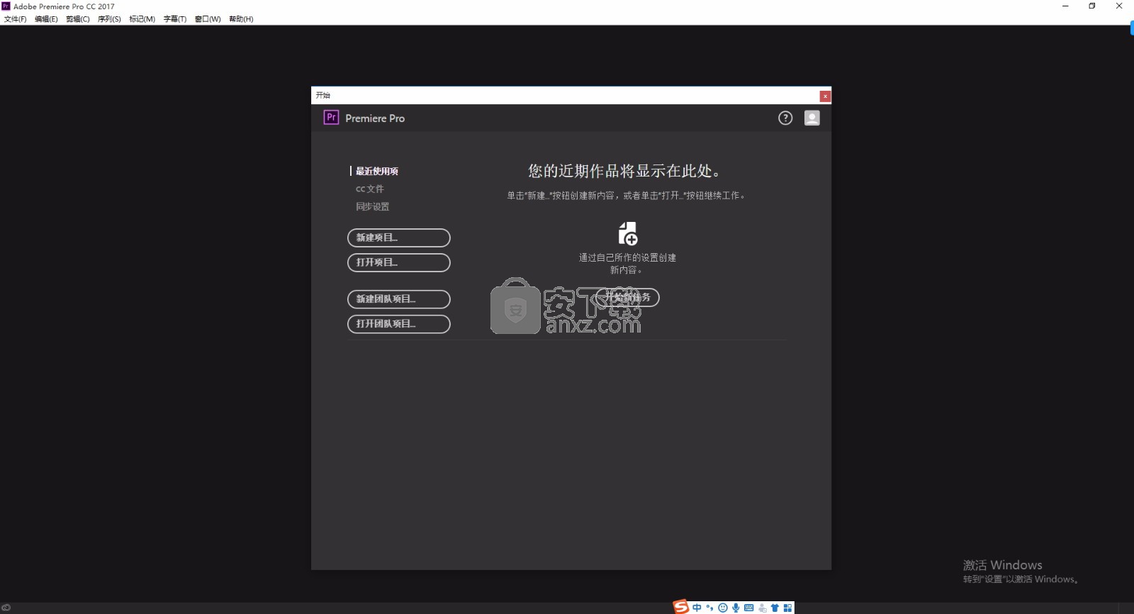Toggle Sogou punctuation mode icon

tap(709, 608)
